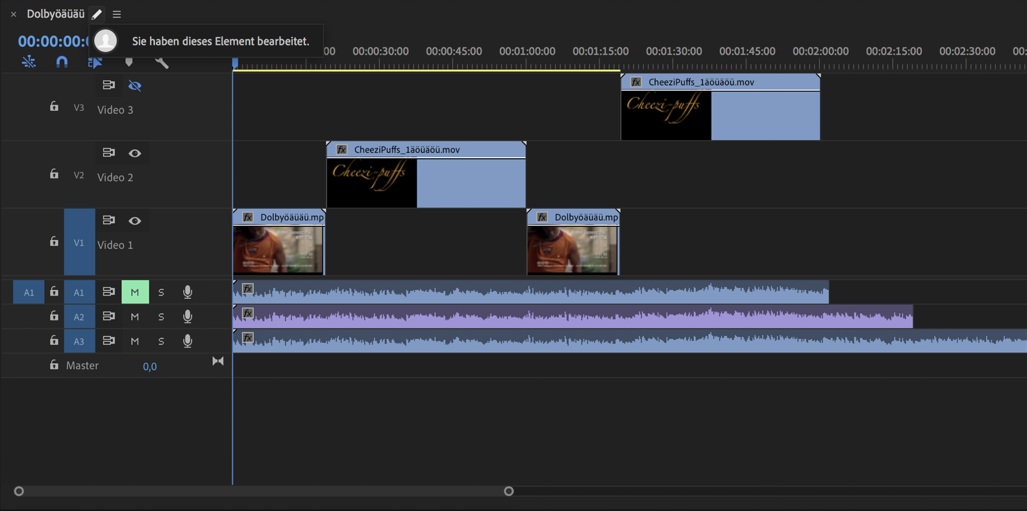Select the CheeziPuffs clip thumbnail on Video 2
This screenshot has height=511, width=1027.
[372, 184]
